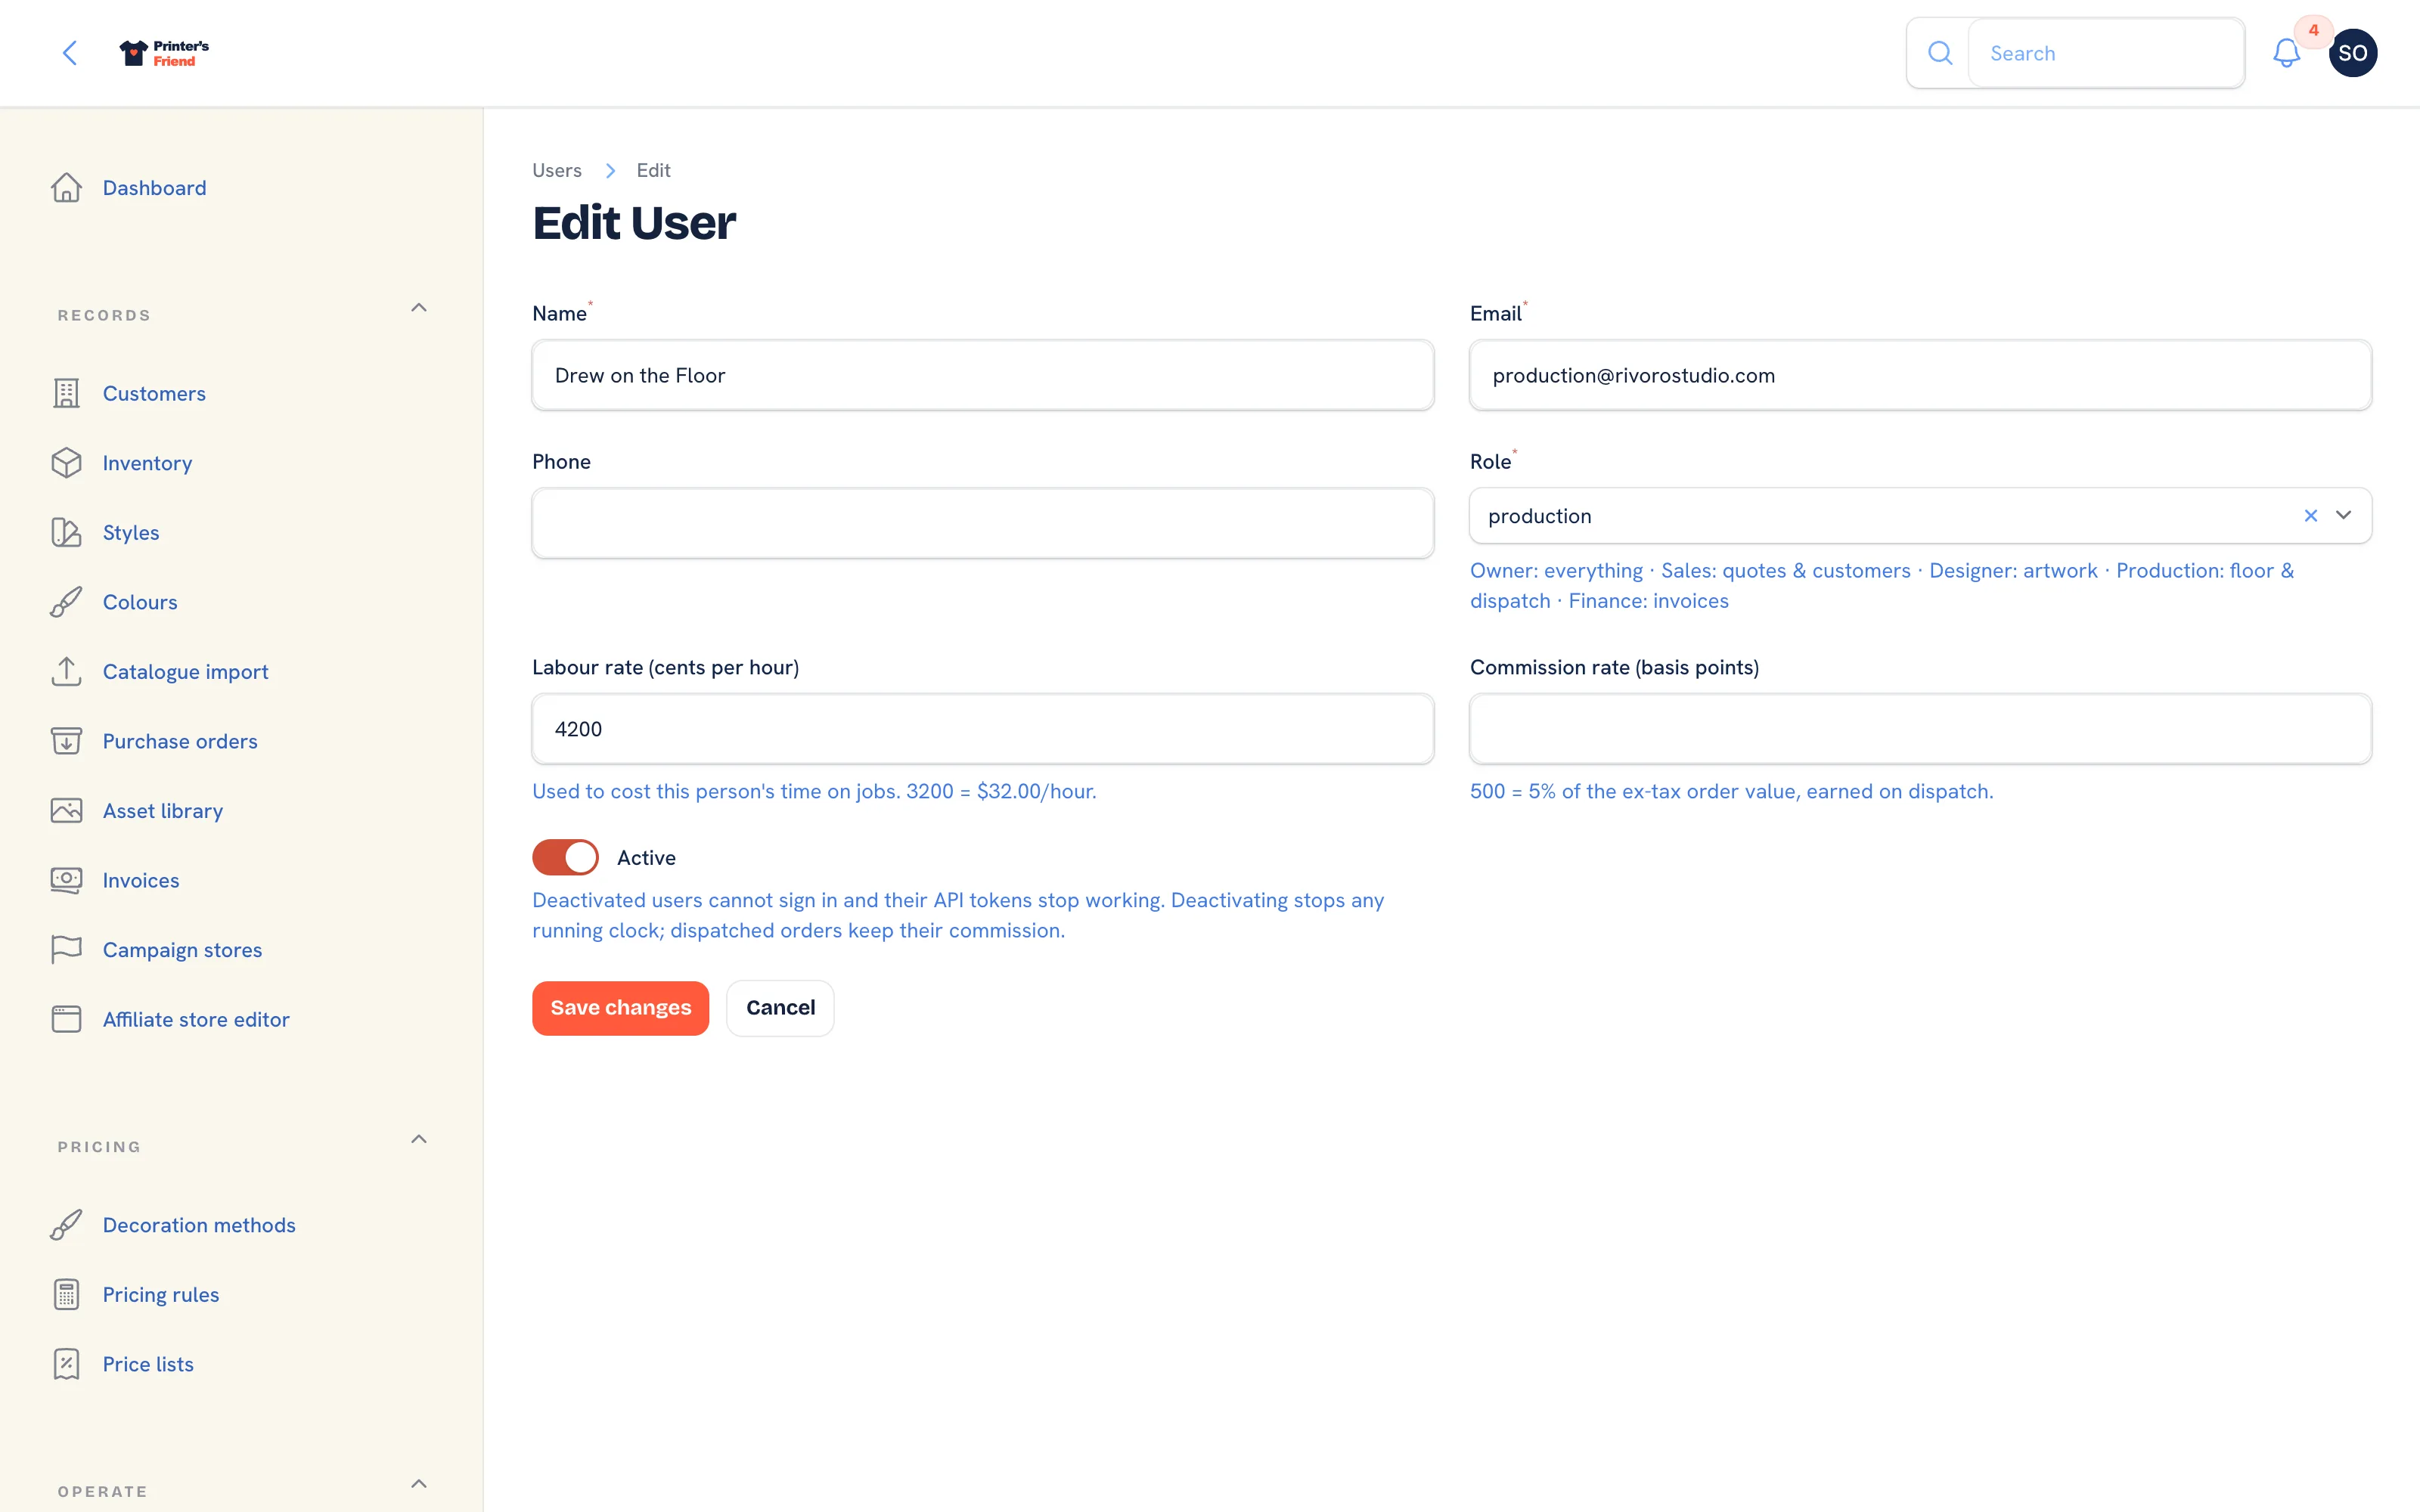
Task: Click the Edit breadcrumb text
Action: click(653, 170)
